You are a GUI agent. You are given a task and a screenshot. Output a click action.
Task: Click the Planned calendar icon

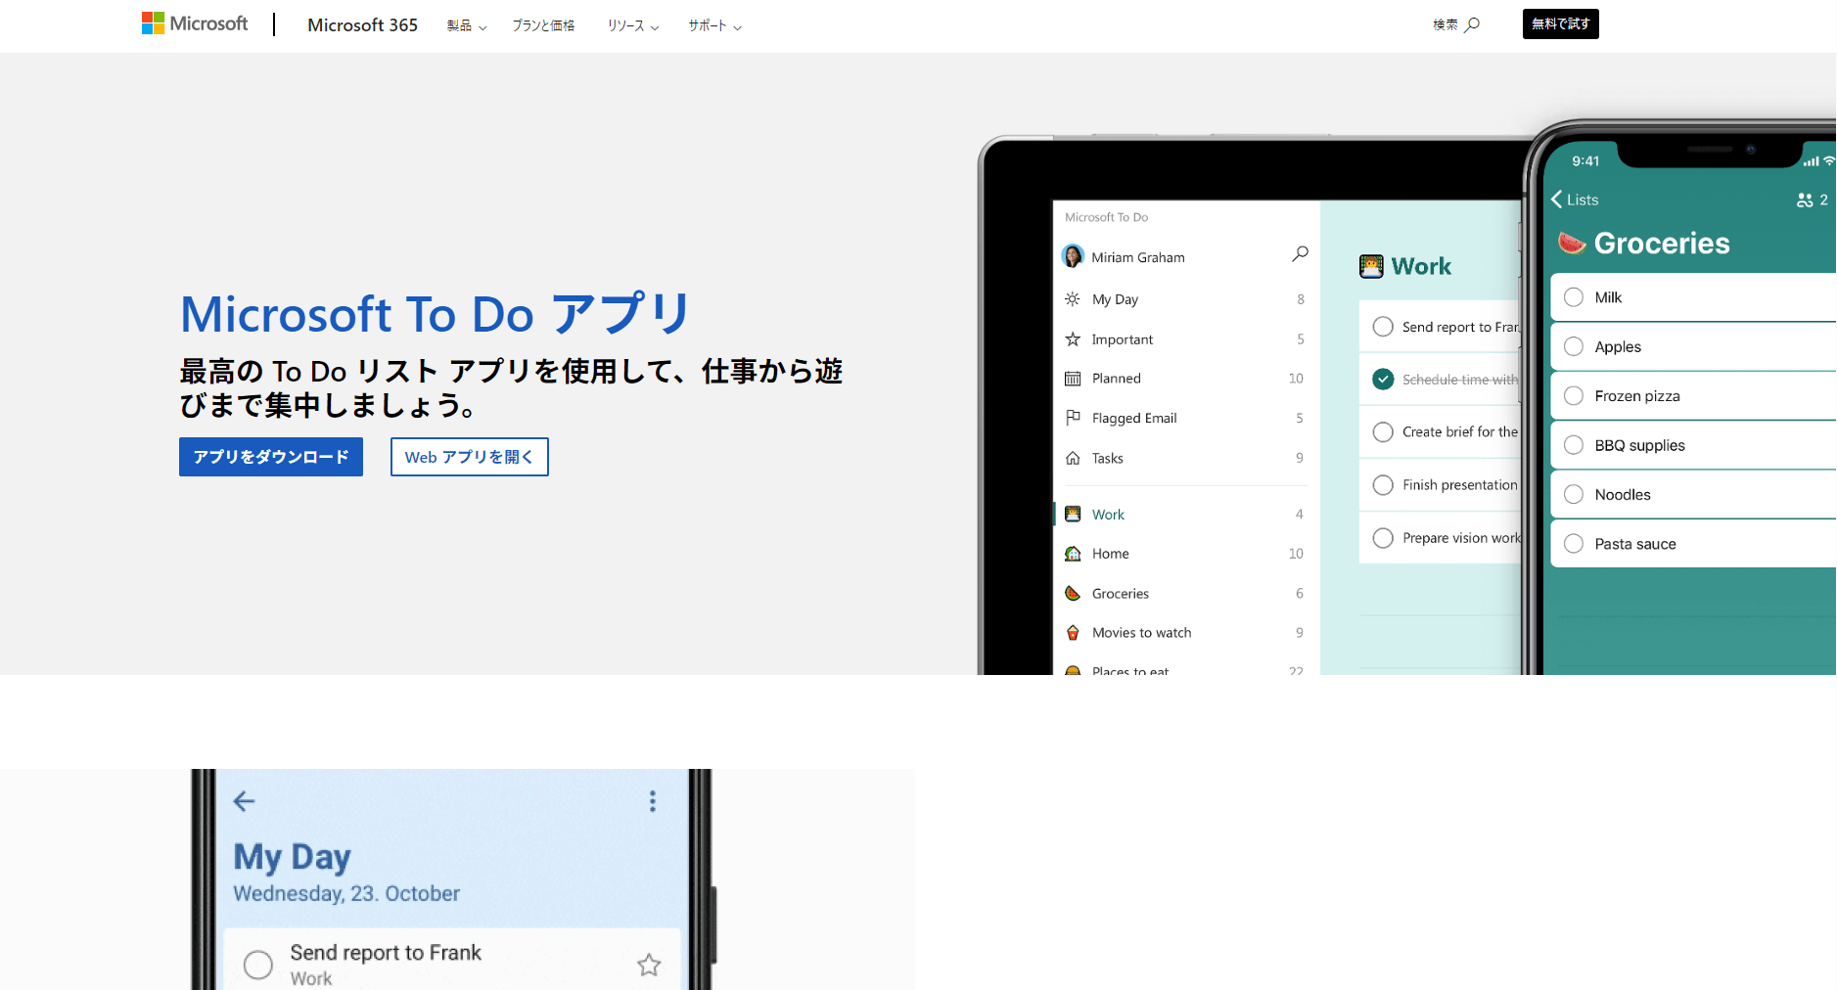pos(1073,379)
